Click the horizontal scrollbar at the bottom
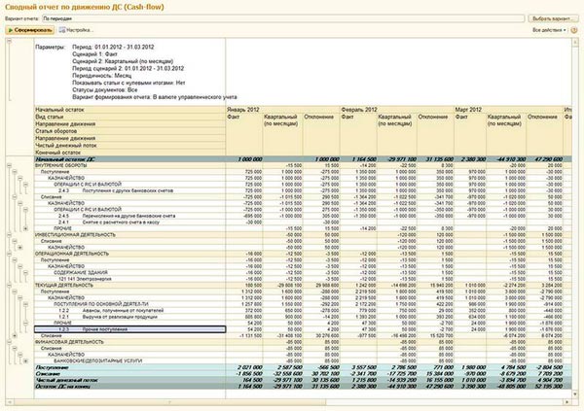 [x=292, y=399]
